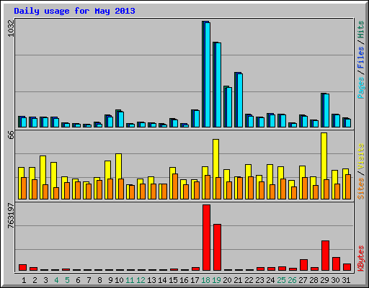This screenshot has height=288, width=369.
Task: Select green weekend day 12 label
Action: (x=141, y=280)
